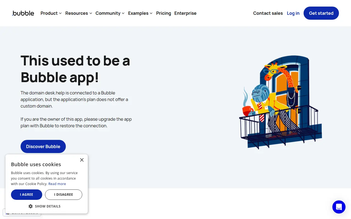Viewport: 351px width, 219px height.
Task: Open the chat support widget icon
Action: coord(339,207)
